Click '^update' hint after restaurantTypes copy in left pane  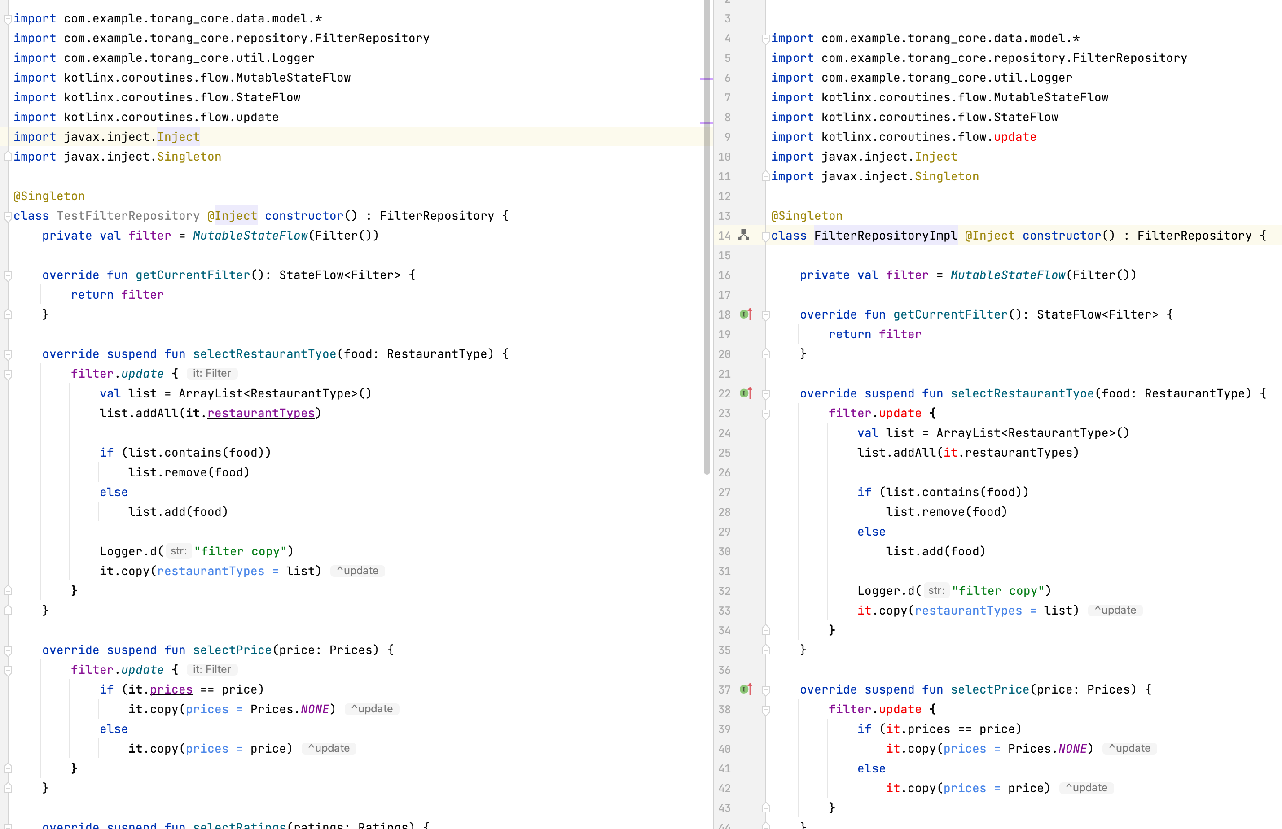tap(358, 571)
